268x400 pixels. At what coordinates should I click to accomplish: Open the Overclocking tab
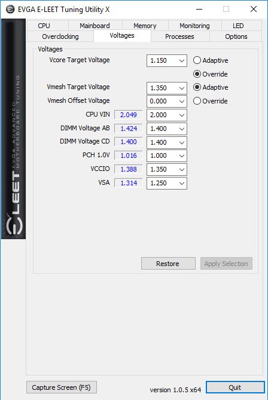click(x=60, y=36)
